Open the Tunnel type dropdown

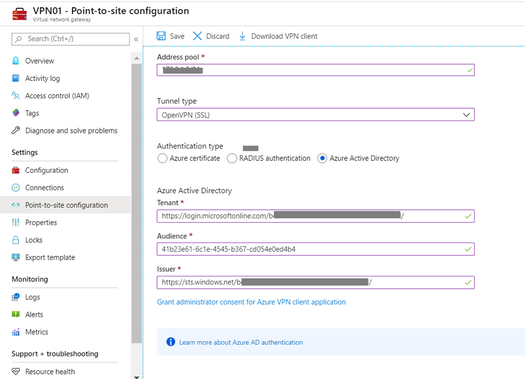pos(315,115)
